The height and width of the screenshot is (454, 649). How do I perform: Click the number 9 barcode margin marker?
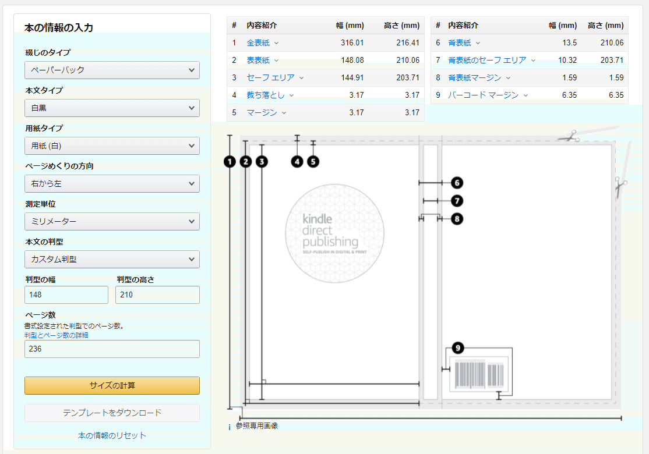[x=458, y=348]
